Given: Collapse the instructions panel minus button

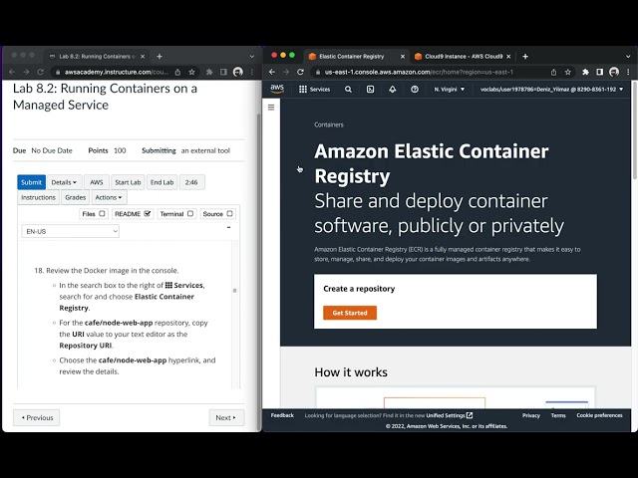Looking at the screenshot, I should coord(228,227).
